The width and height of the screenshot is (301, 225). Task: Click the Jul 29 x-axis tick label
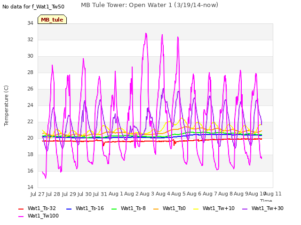pos(69,194)
